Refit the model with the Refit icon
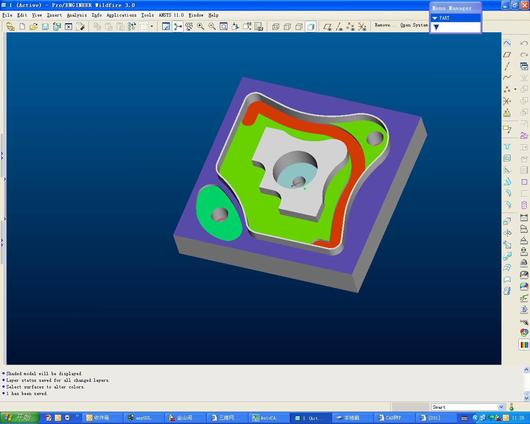530x424 pixels. [224, 26]
